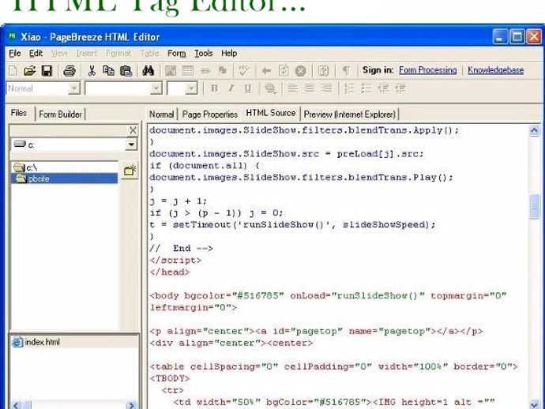
Task: Open a file with the folder icon
Action: pos(30,71)
